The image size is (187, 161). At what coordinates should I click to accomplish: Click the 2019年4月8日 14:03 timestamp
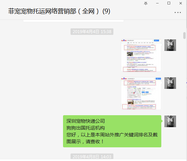(92, 157)
